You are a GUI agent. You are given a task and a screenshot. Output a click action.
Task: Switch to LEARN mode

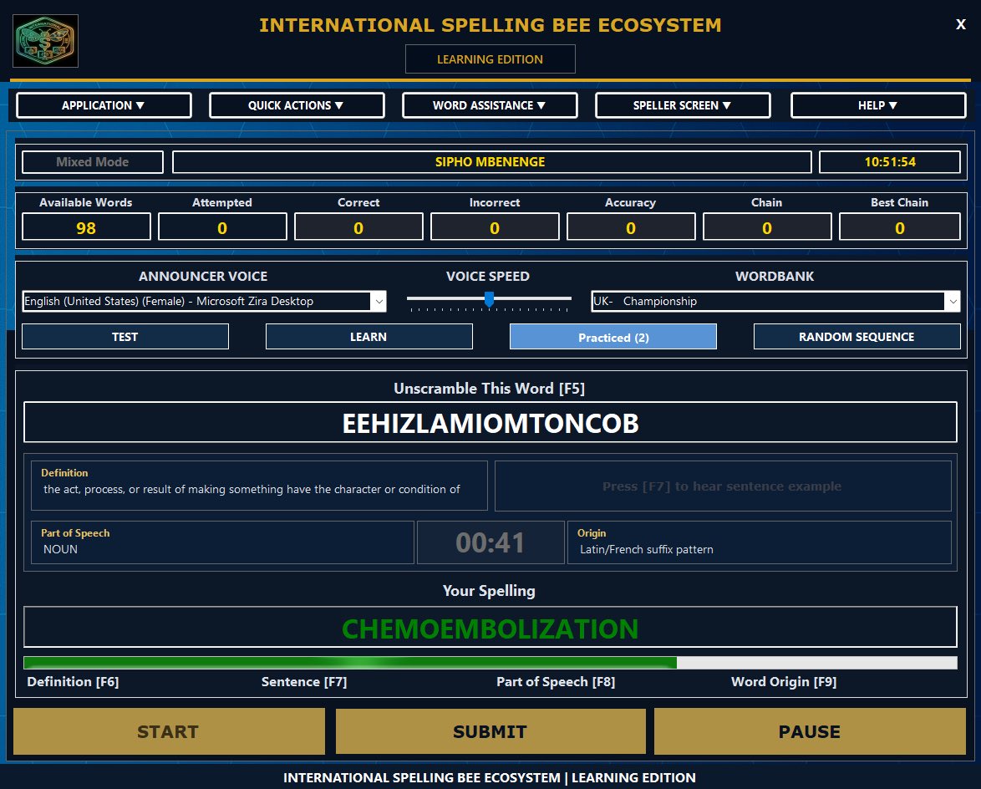(369, 337)
